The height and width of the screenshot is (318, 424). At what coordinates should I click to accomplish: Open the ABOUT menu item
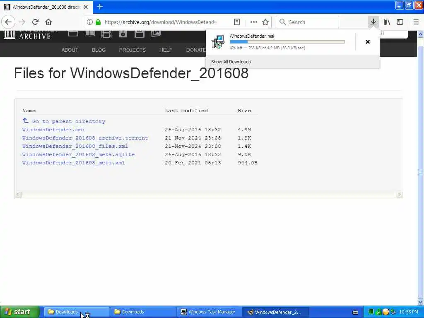[x=70, y=50]
